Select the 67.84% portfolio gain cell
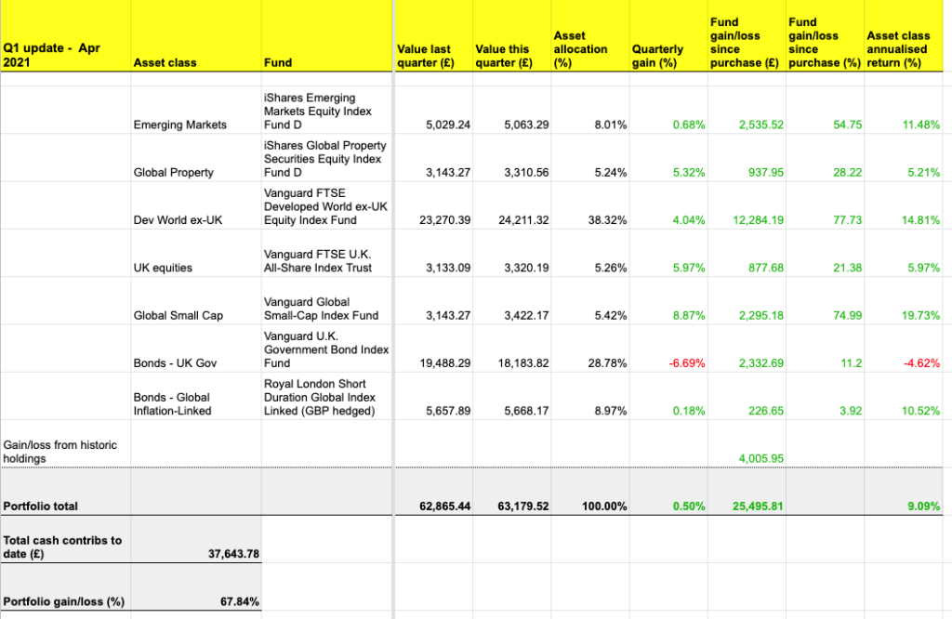The width and height of the screenshot is (952, 619). 196,586
